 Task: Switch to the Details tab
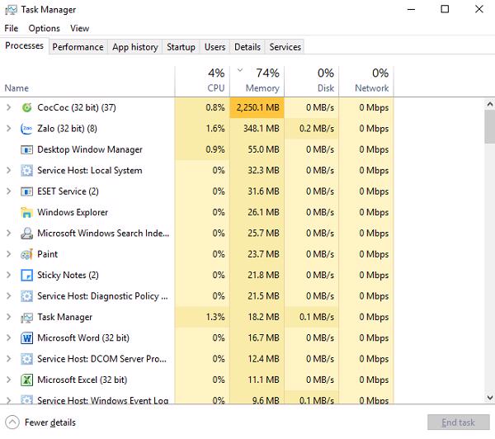click(x=247, y=47)
